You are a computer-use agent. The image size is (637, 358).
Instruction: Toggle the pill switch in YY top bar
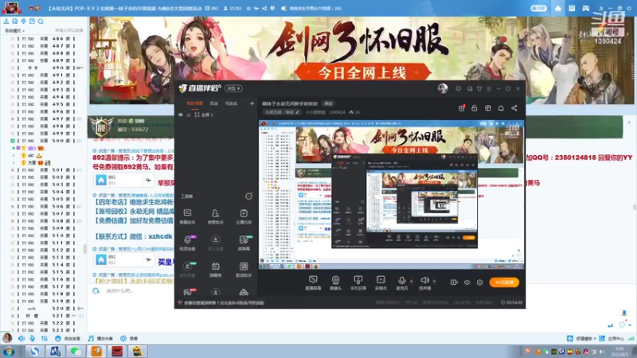pos(539,8)
